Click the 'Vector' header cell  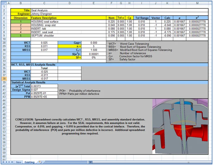pyautogui.click(x=156, y=18)
